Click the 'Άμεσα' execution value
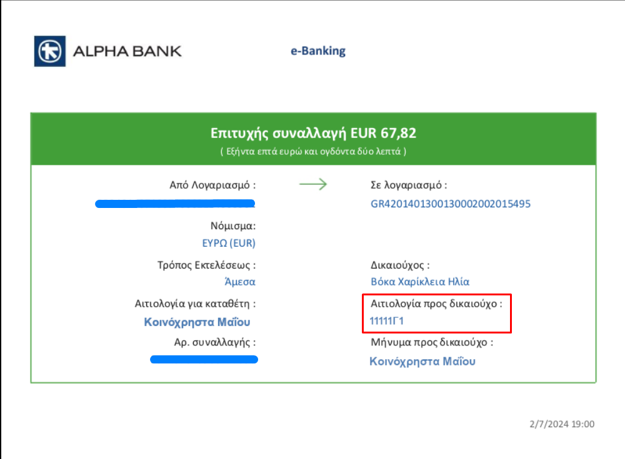Viewport: 625px width, 459px height. click(x=240, y=282)
